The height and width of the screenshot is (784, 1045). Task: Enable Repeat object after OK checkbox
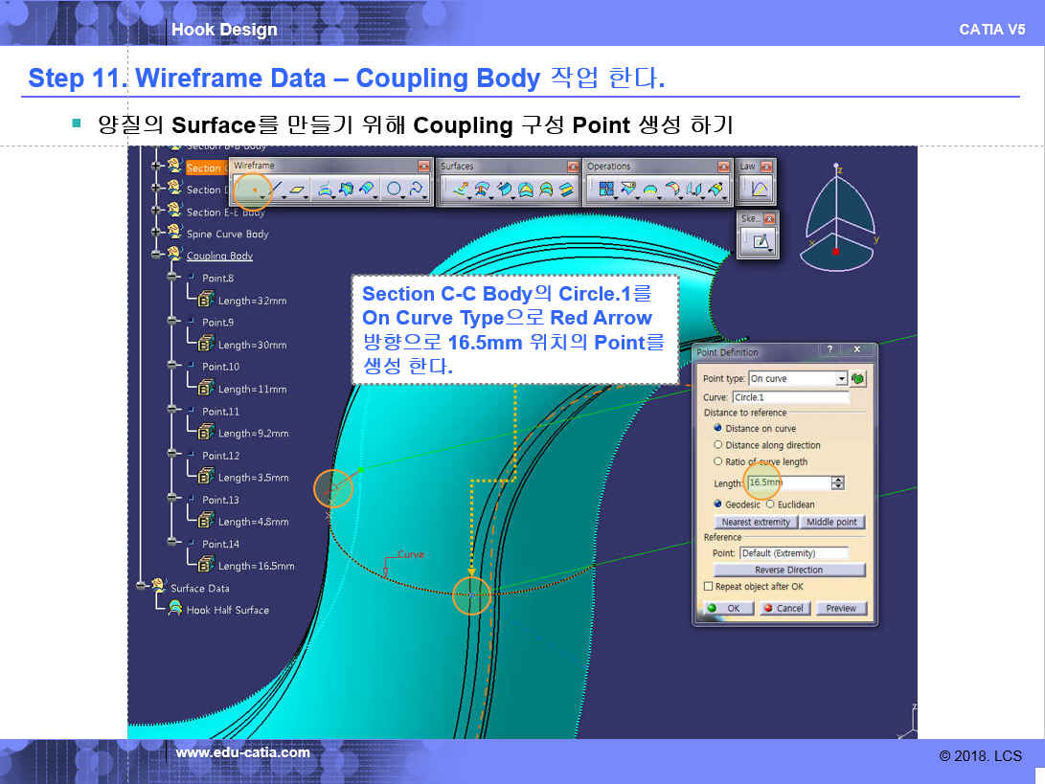pos(709,587)
